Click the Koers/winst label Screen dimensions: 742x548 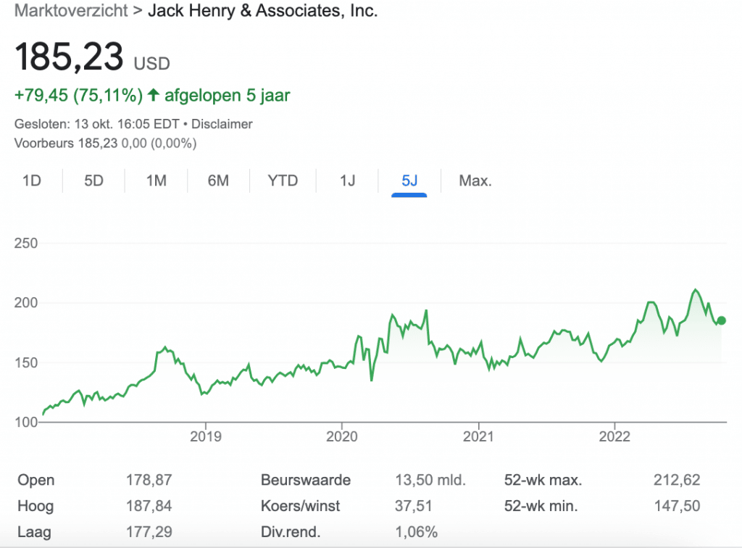click(300, 506)
